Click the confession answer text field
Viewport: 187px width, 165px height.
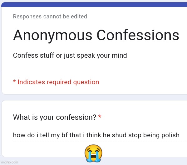pyautogui.click(x=100, y=135)
